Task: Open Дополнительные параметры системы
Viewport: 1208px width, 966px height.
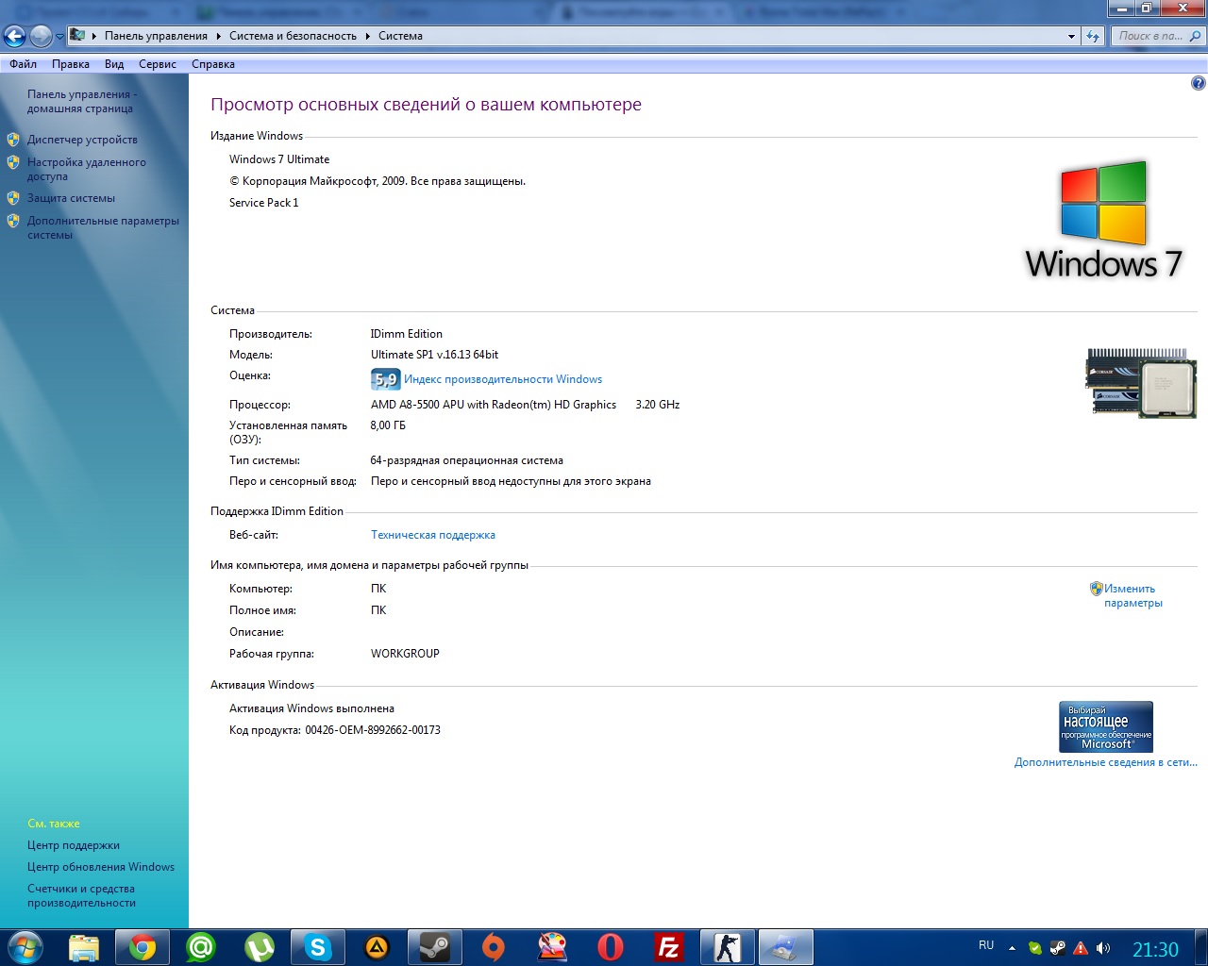Action: point(103,227)
